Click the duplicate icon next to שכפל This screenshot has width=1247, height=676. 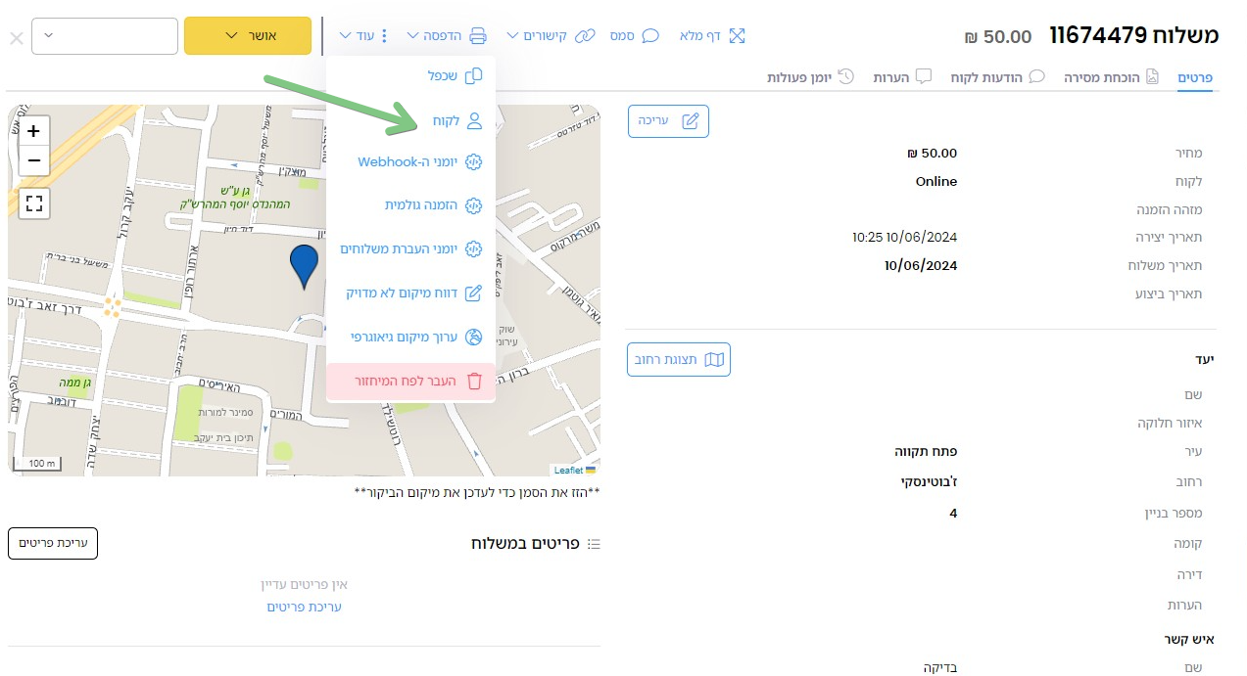pos(474,76)
